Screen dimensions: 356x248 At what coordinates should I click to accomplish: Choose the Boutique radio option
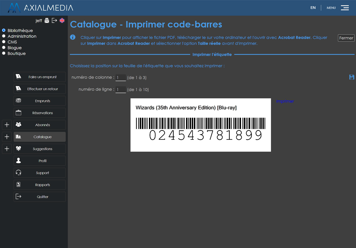click(4, 53)
